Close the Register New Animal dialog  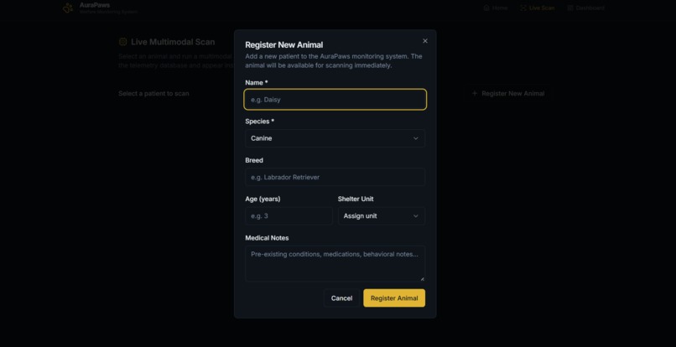pos(425,41)
